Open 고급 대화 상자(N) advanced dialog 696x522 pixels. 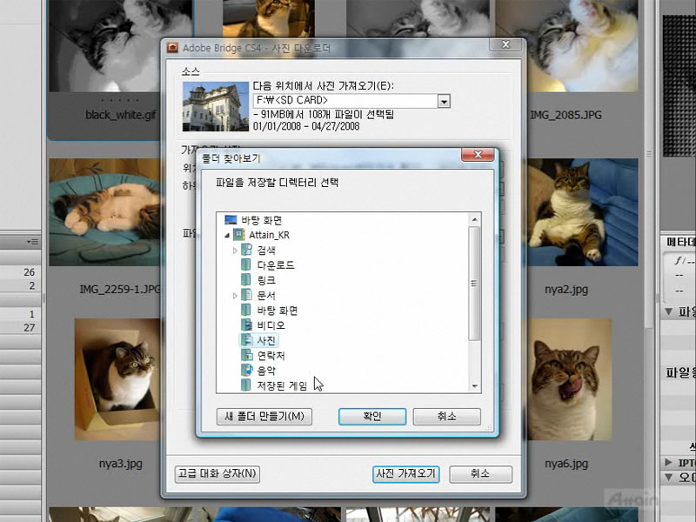(217, 473)
